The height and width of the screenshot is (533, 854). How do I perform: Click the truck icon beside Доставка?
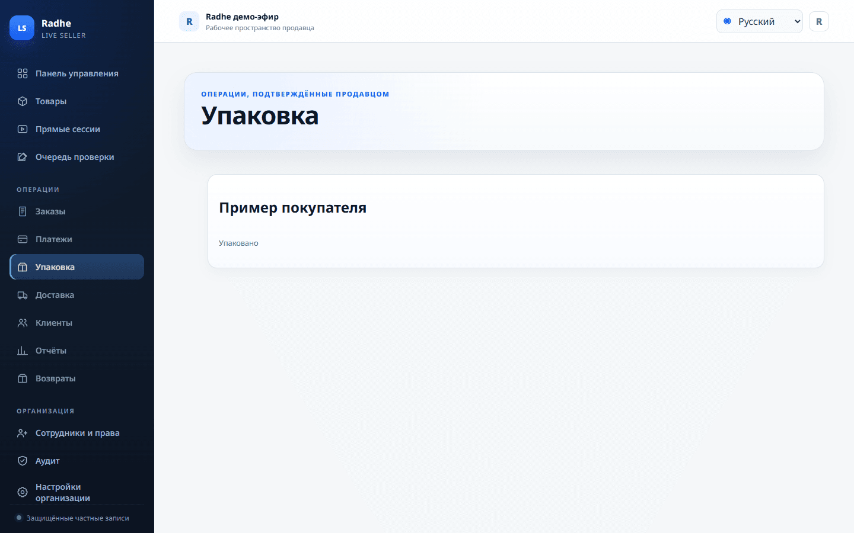[23, 295]
